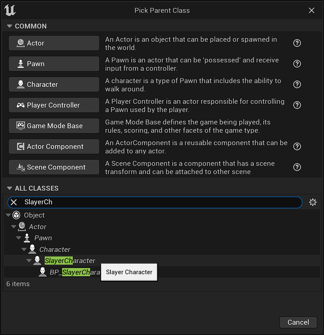Open help for Scene Component class

tap(297, 167)
